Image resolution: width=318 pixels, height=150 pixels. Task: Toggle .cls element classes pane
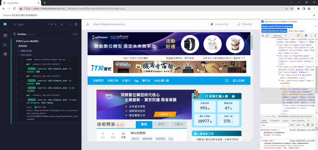tap(298, 125)
